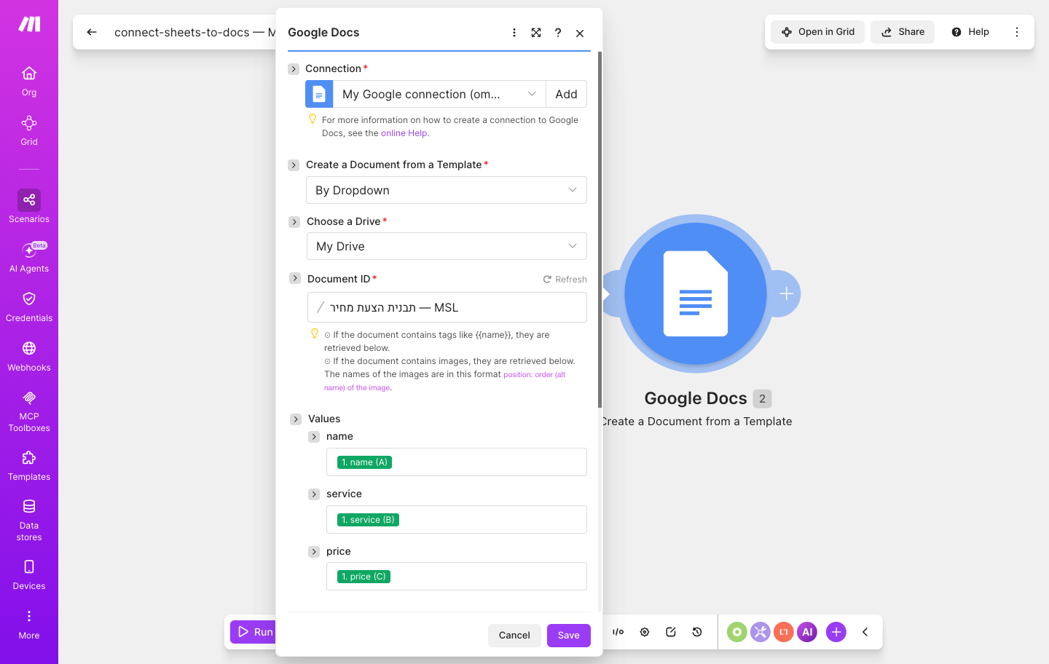Select the '1. price (C)' tag
The height and width of the screenshot is (664, 1049).
tap(364, 577)
